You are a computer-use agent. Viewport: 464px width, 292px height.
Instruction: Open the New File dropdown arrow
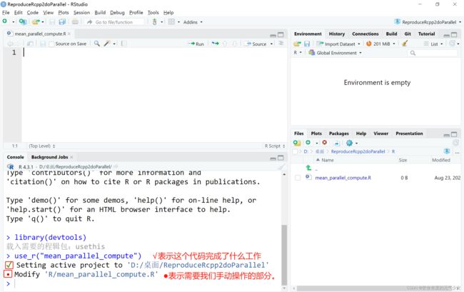click(13, 22)
